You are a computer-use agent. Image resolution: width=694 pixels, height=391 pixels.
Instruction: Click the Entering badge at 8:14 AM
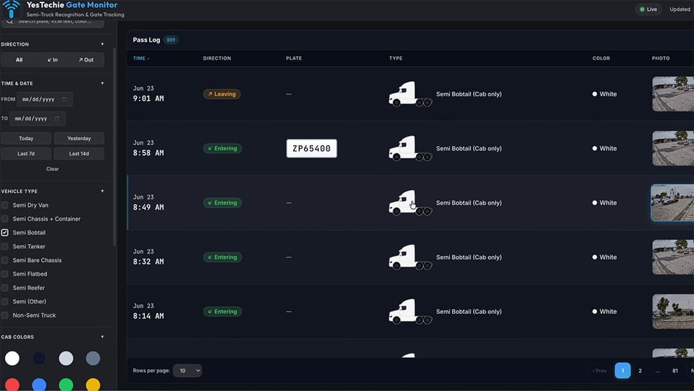[222, 312]
